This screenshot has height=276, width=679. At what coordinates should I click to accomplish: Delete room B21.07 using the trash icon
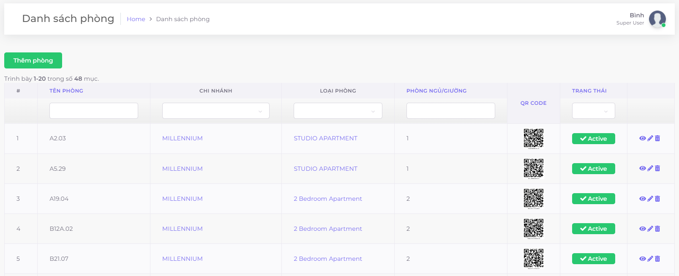[657, 259]
